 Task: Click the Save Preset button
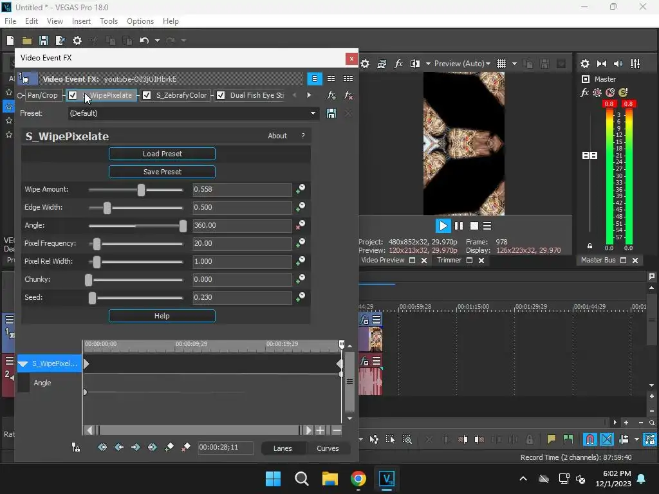162,172
